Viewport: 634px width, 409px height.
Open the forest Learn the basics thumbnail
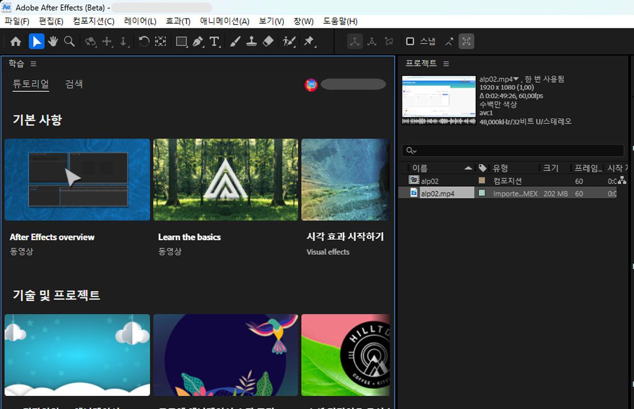pos(226,179)
